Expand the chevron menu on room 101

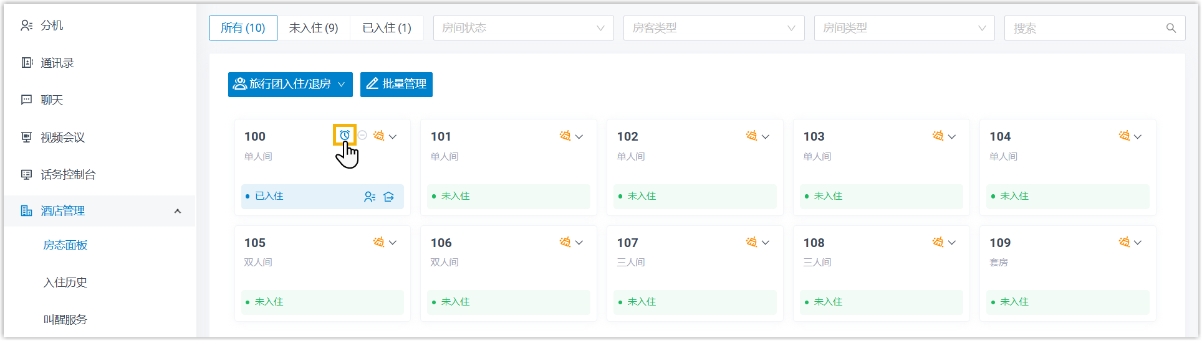(x=579, y=137)
